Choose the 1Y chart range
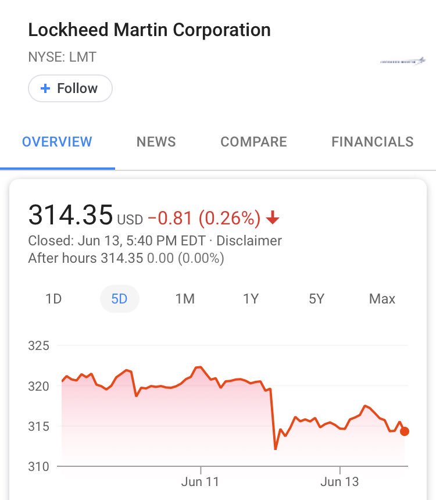Screen dimensions: 436x500 (251, 299)
